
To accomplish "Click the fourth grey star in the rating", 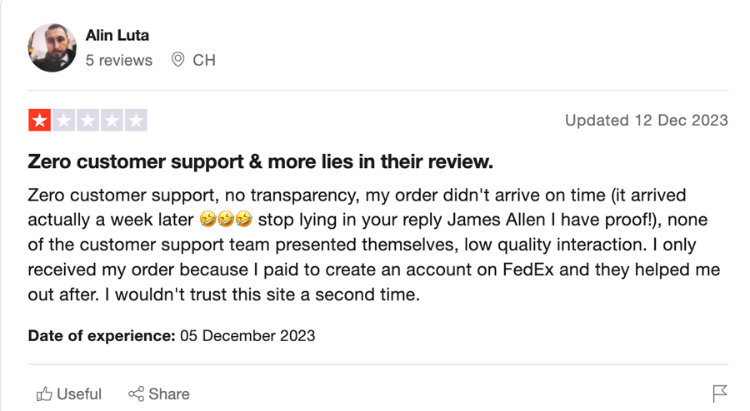I will click(x=112, y=121).
